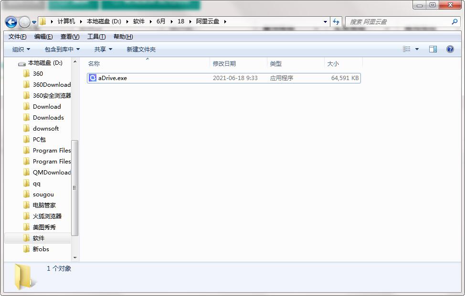Open the PC包 folder in the tree
The width and height of the screenshot is (465, 296).
(x=39, y=139)
